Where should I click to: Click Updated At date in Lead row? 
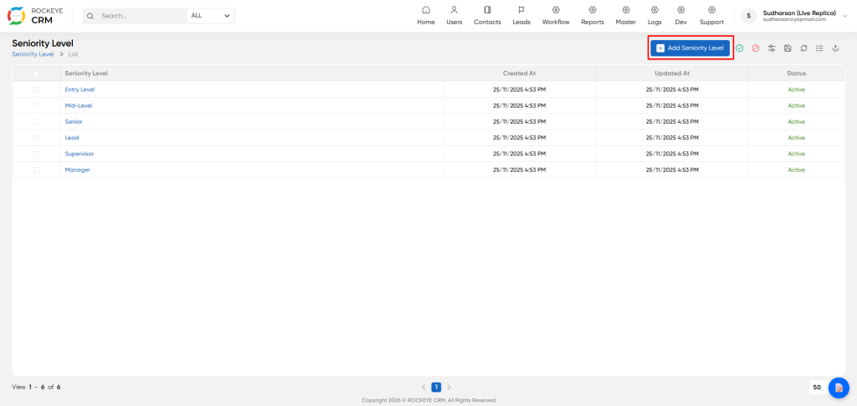pyautogui.click(x=672, y=138)
